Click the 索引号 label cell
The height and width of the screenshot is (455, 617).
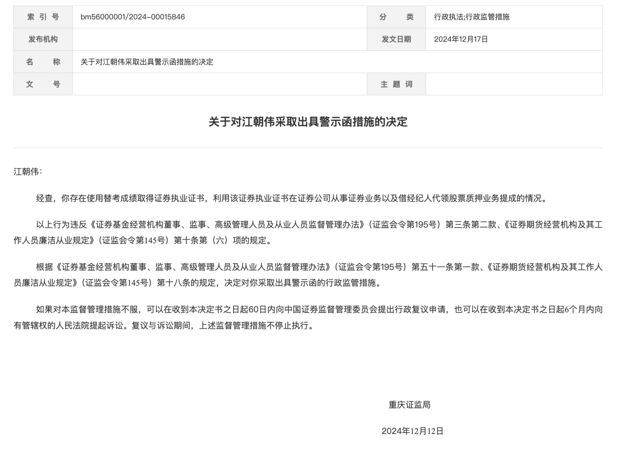click(x=43, y=17)
